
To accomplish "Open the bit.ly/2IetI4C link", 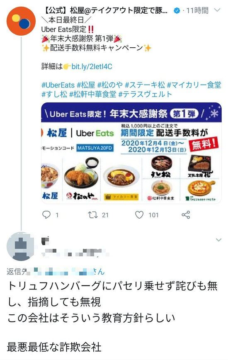I will (92, 67).
